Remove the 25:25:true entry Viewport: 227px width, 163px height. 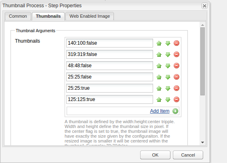coord(177,88)
